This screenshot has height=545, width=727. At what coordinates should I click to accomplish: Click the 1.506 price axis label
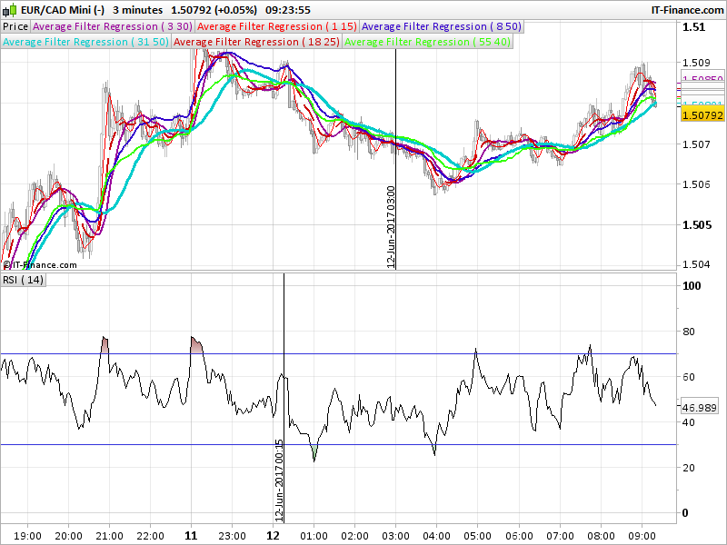coord(696,184)
